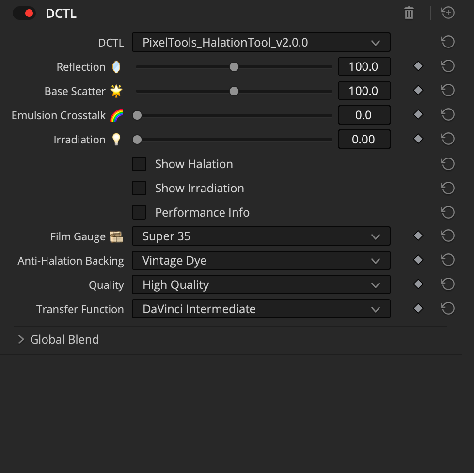This screenshot has height=473, width=474.
Task: Open the Film Gauge dropdown showing Super 35
Action: [261, 236]
